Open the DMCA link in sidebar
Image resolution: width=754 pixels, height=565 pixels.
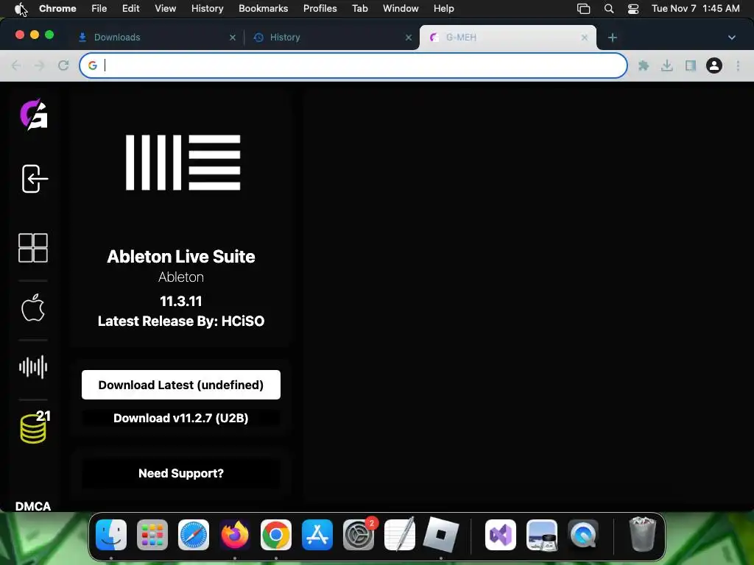32,506
